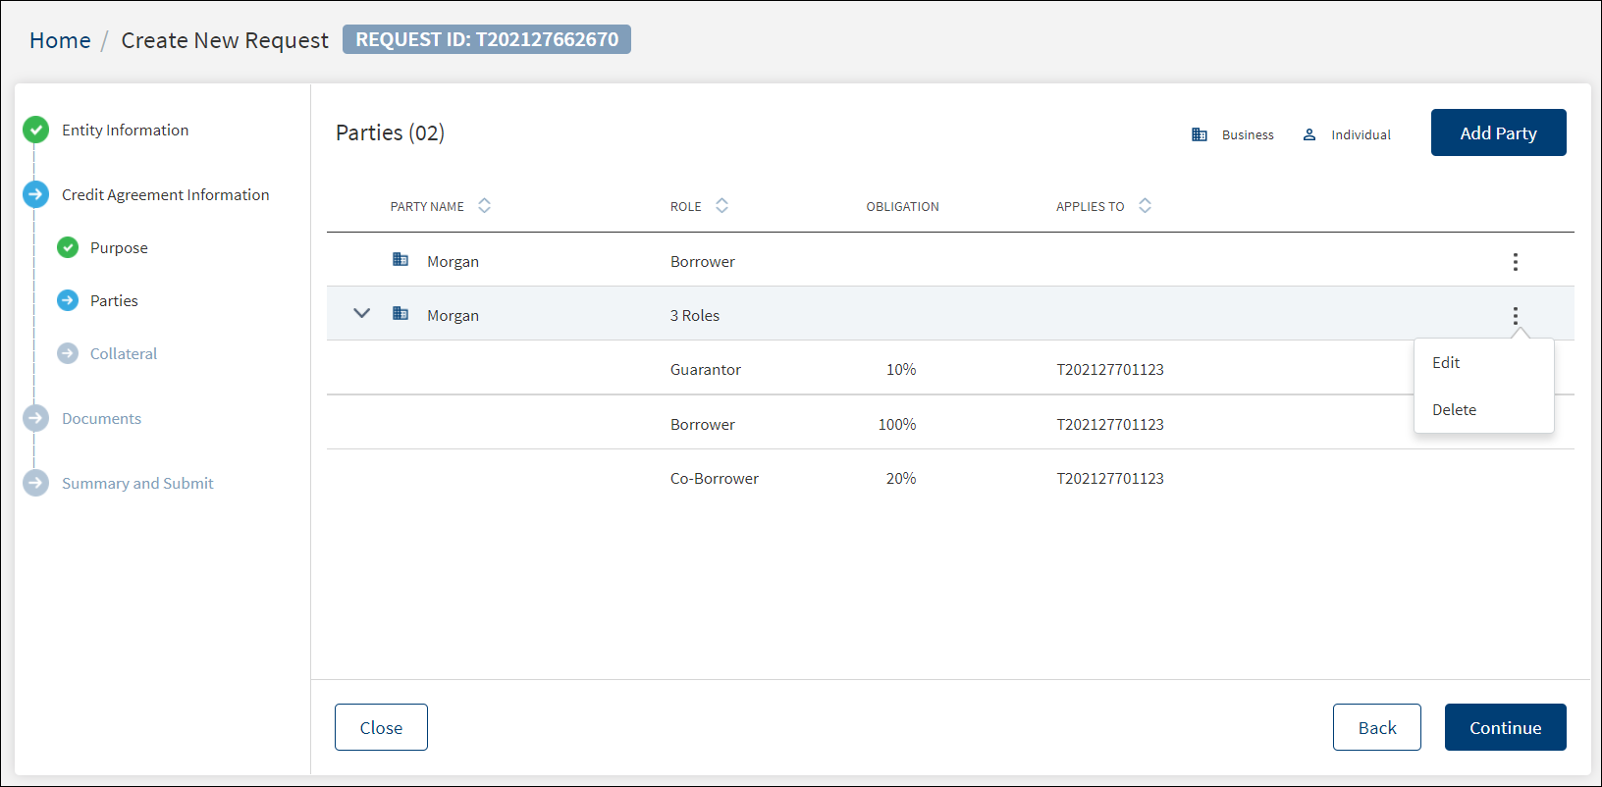Click the green check icon next to Purpose
1602x787 pixels.
click(x=68, y=247)
